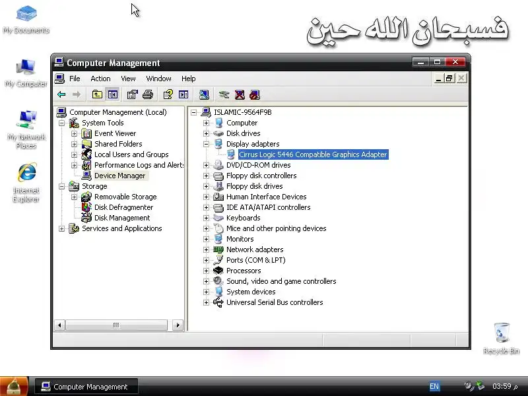Select DVD/CD-ROM drives category
The width and height of the screenshot is (528, 396).
[258, 165]
